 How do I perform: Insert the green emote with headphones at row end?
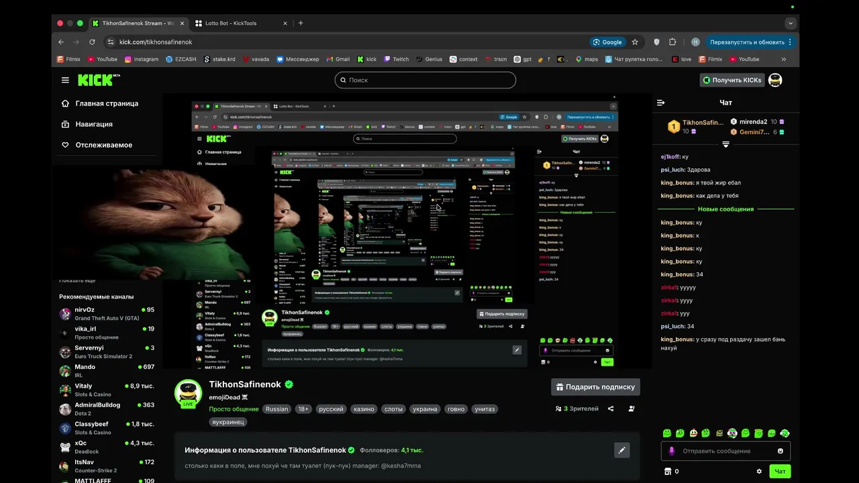(x=785, y=433)
